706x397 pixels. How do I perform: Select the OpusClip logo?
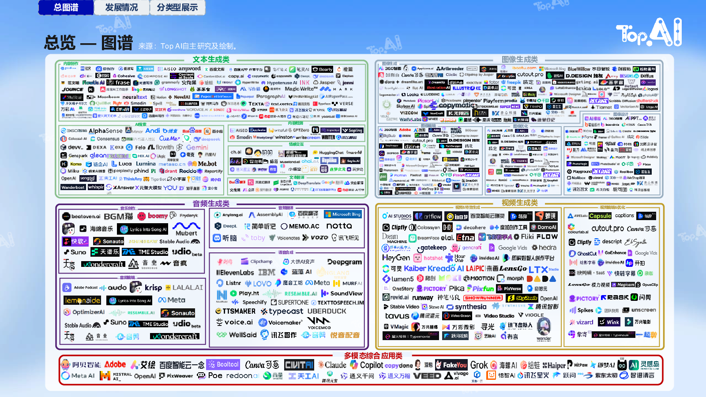click(x=646, y=285)
